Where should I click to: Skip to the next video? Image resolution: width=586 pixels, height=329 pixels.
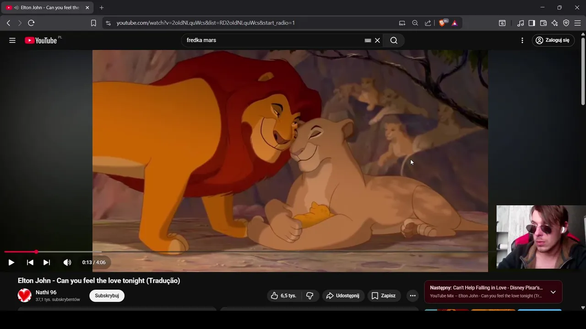pyautogui.click(x=47, y=262)
